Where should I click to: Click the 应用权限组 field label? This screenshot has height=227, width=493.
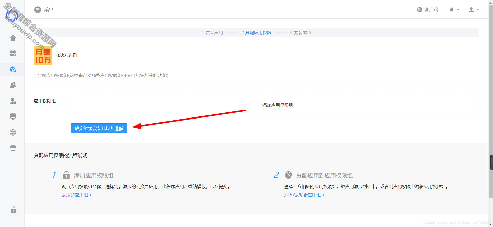point(45,101)
